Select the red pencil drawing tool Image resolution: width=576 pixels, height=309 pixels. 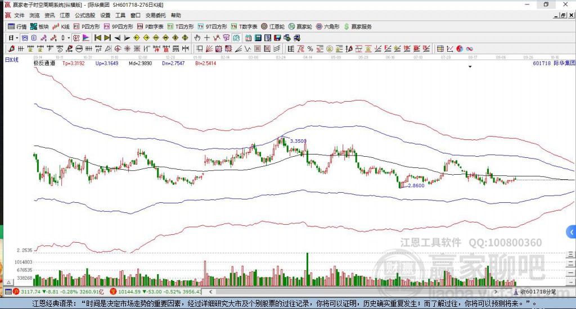(11, 48)
